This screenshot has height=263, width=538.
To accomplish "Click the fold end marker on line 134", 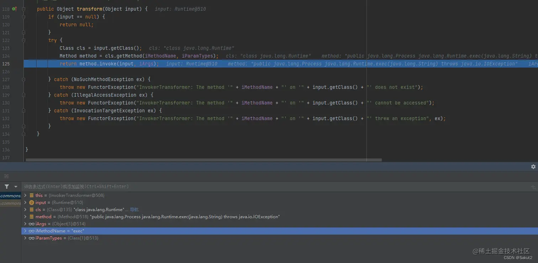I will [23, 134].
